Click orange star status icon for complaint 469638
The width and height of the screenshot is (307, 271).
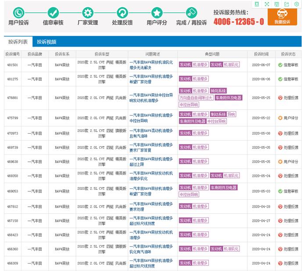[280, 161]
